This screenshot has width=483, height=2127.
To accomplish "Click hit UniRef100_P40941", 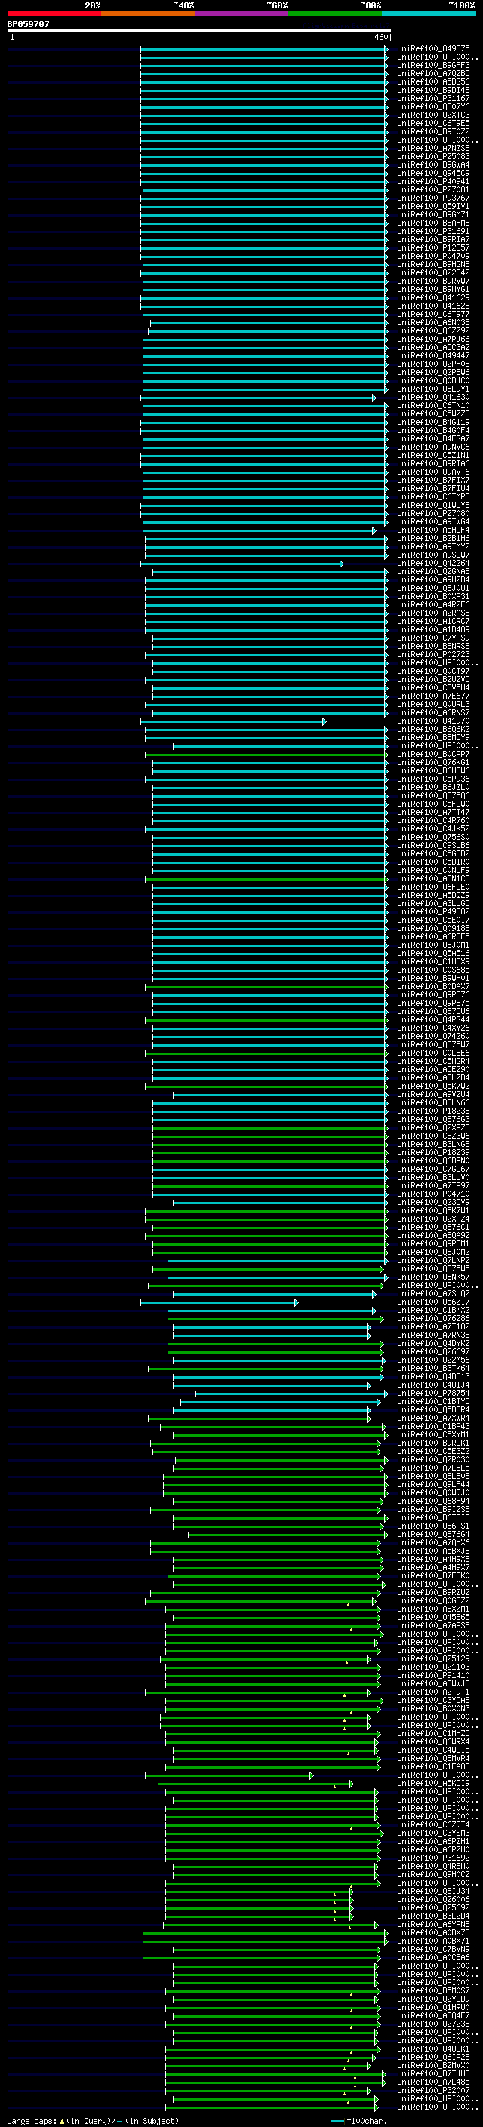I will pos(433,182).
